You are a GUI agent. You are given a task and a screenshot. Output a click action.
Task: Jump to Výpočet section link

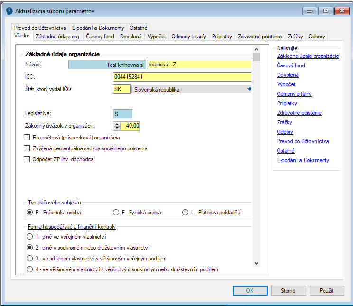(x=286, y=84)
